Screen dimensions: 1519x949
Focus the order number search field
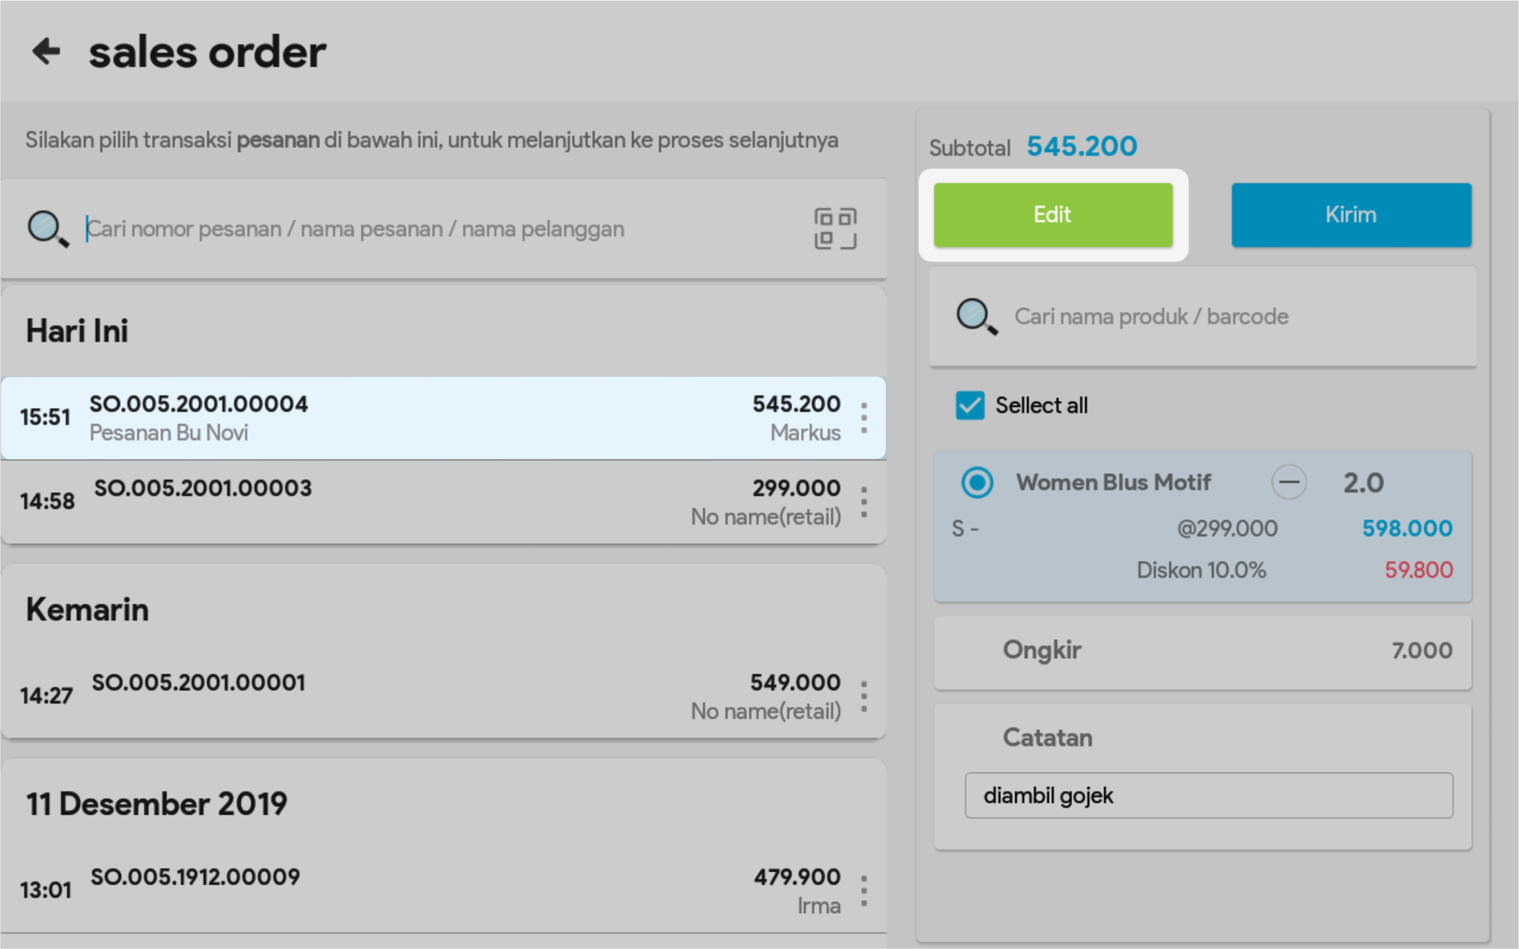tap(440, 229)
